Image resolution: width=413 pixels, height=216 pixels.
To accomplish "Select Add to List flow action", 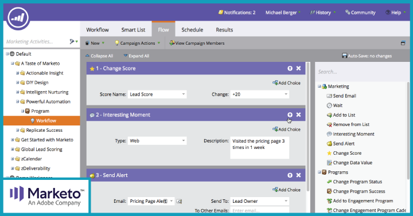I will pos(341,115).
